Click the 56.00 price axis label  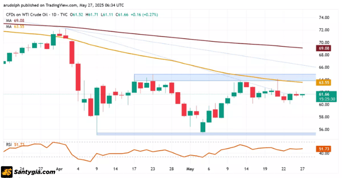[324, 129]
